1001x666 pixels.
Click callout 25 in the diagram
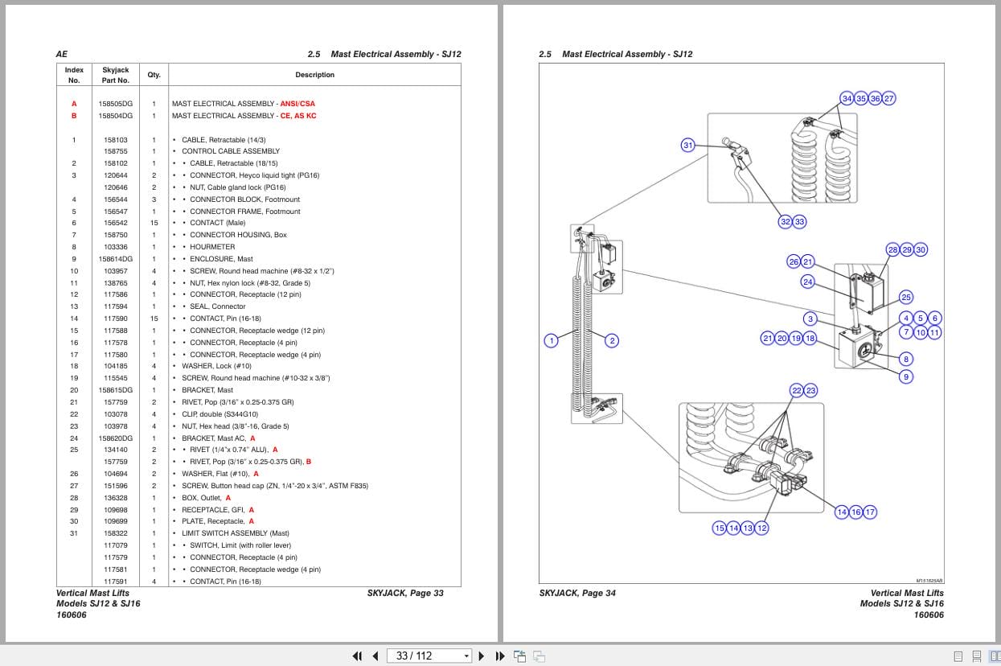coord(906,297)
